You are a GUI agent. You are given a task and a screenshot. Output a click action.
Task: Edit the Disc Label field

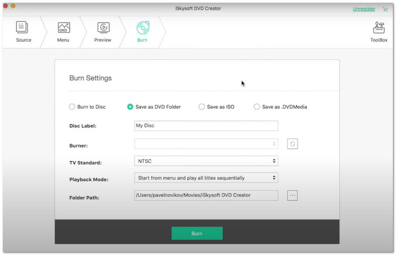(x=206, y=126)
